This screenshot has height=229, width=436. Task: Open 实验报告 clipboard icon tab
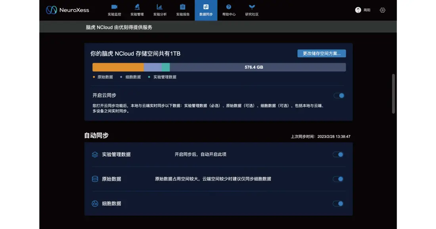[183, 10]
